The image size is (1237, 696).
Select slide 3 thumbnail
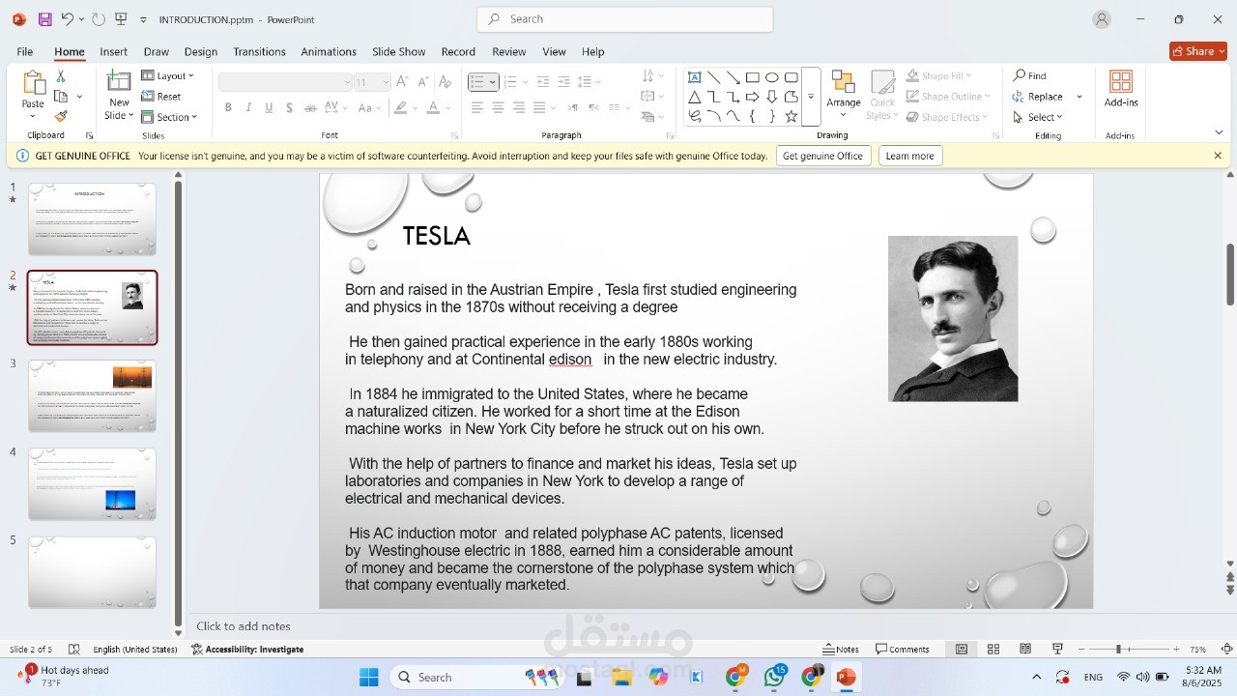pyautogui.click(x=92, y=396)
